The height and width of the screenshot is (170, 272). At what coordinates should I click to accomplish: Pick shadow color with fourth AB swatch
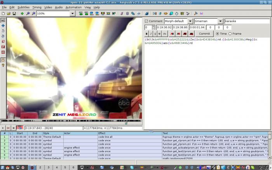point(191,34)
